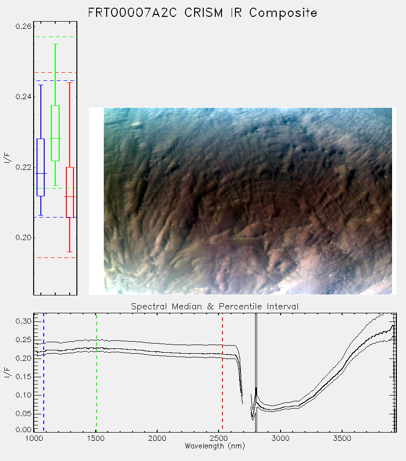Click the upper green dashed percentile line

[x=56, y=37]
